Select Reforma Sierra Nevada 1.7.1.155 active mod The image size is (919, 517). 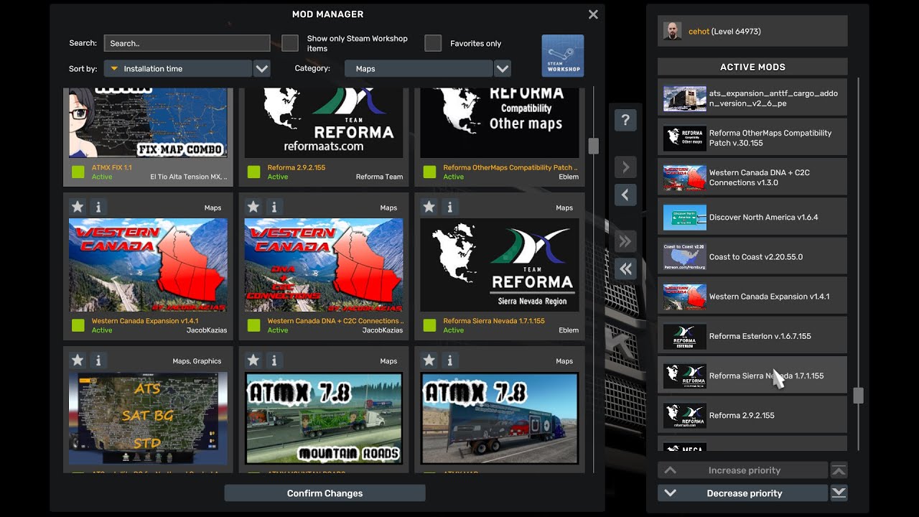[x=752, y=375]
